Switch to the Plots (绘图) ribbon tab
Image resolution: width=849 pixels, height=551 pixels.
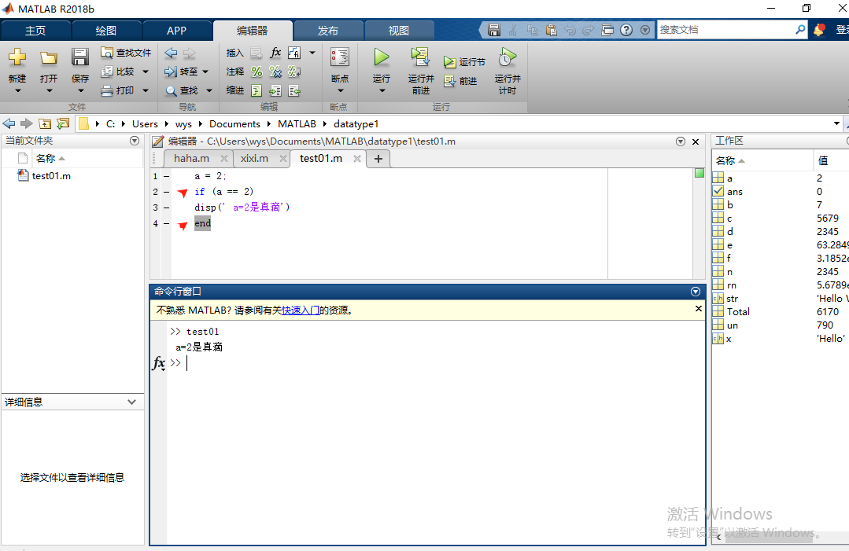[106, 31]
